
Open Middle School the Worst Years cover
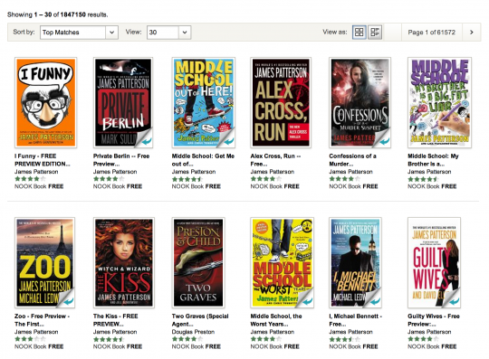pos(283,262)
